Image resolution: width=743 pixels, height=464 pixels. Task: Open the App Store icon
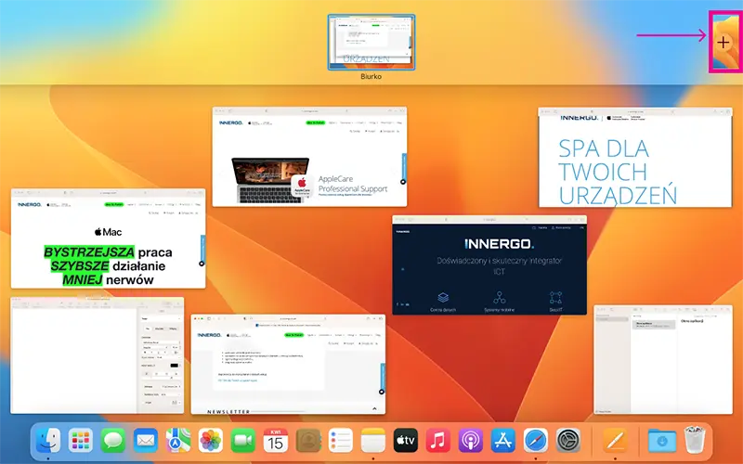(x=503, y=440)
